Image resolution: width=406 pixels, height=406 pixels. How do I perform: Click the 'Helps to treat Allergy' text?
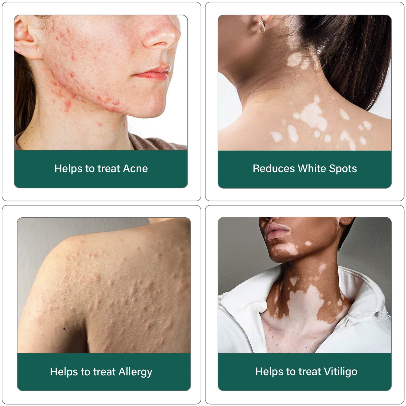coord(101,372)
